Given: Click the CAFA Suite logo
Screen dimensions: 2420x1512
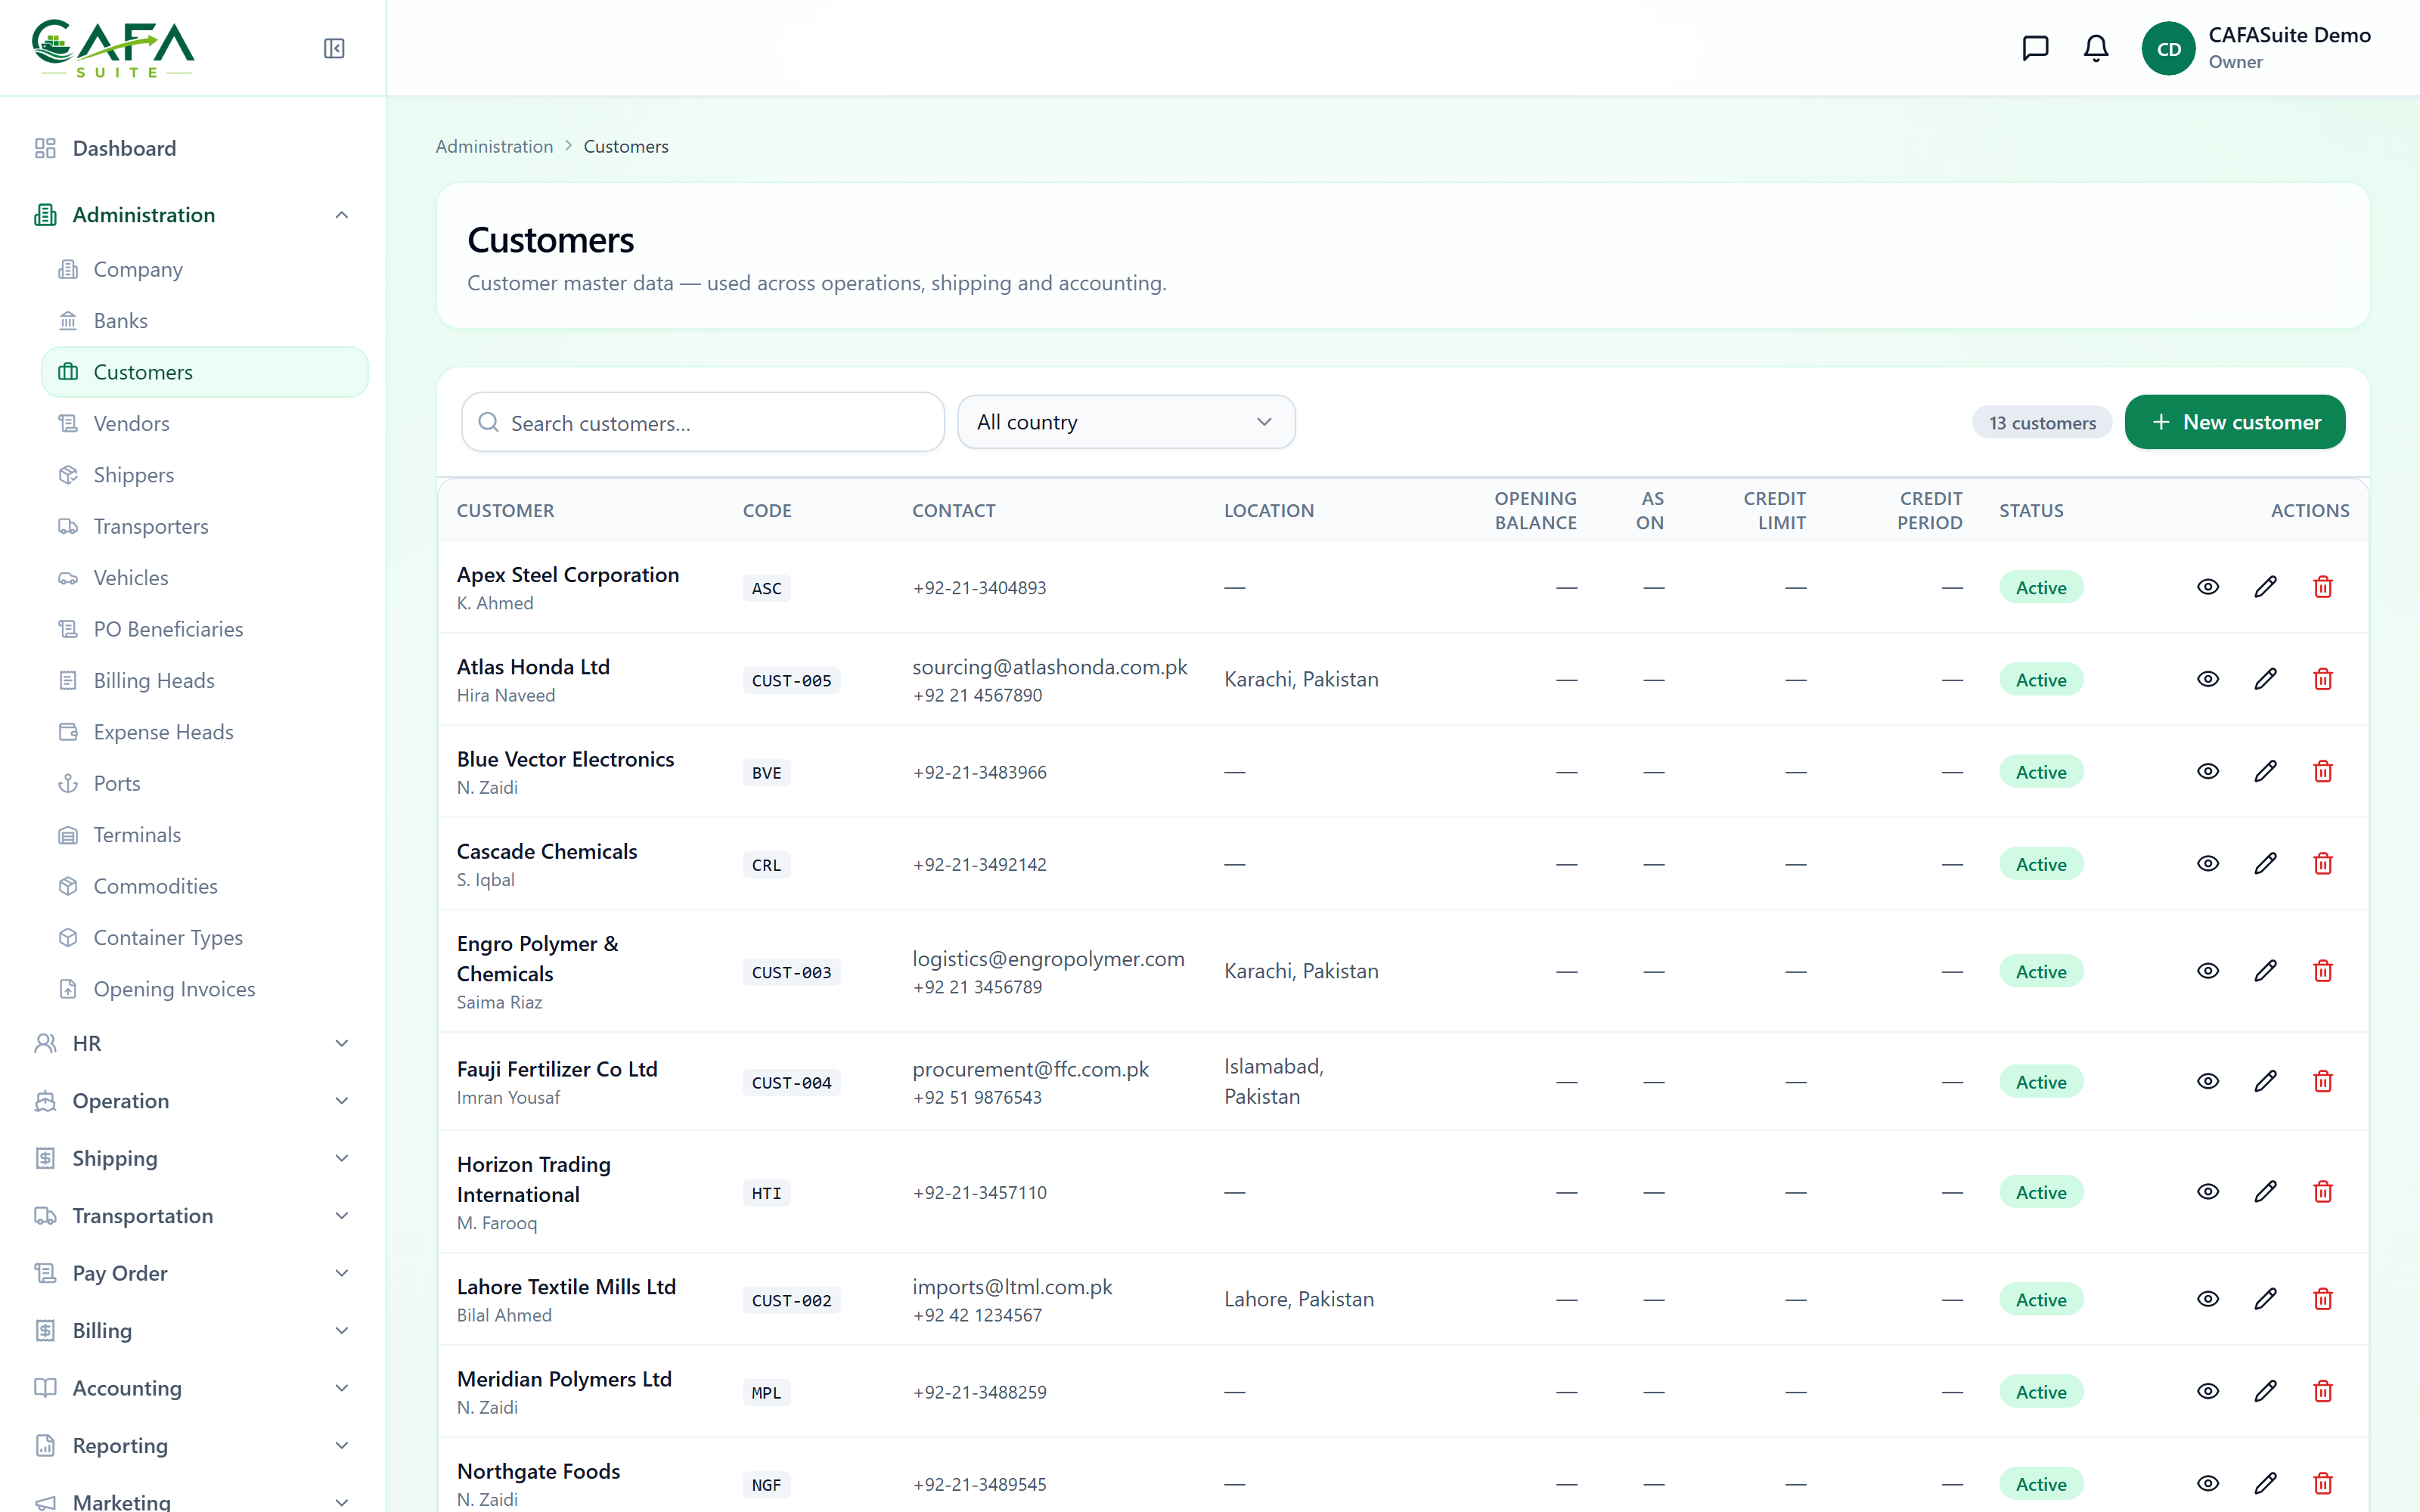Looking at the screenshot, I should (x=113, y=48).
